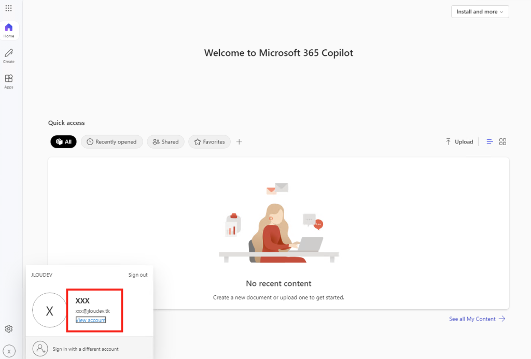
Task: Open the View account link
Action: [91, 320]
